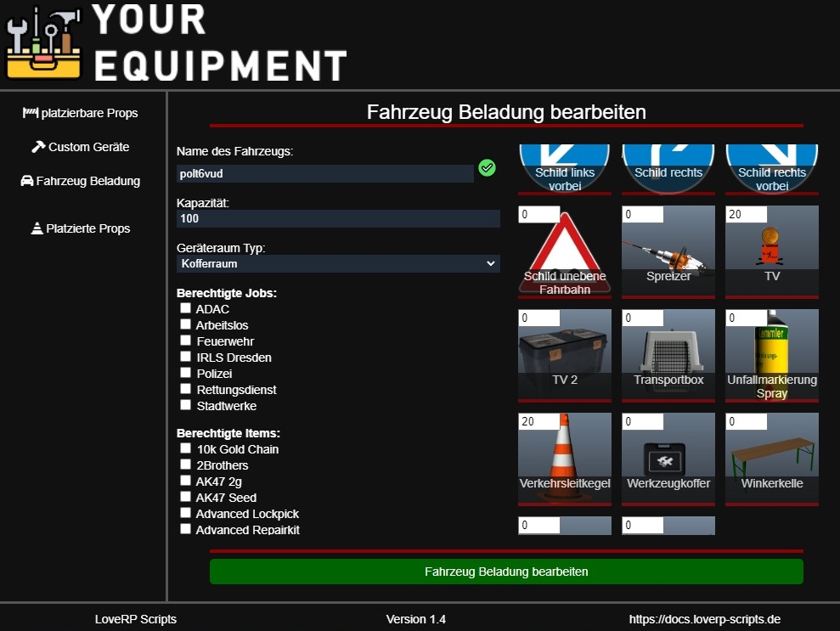Click the Name des Fahrzeugs field
Viewport: 840px width, 631px height.
(325, 173)
